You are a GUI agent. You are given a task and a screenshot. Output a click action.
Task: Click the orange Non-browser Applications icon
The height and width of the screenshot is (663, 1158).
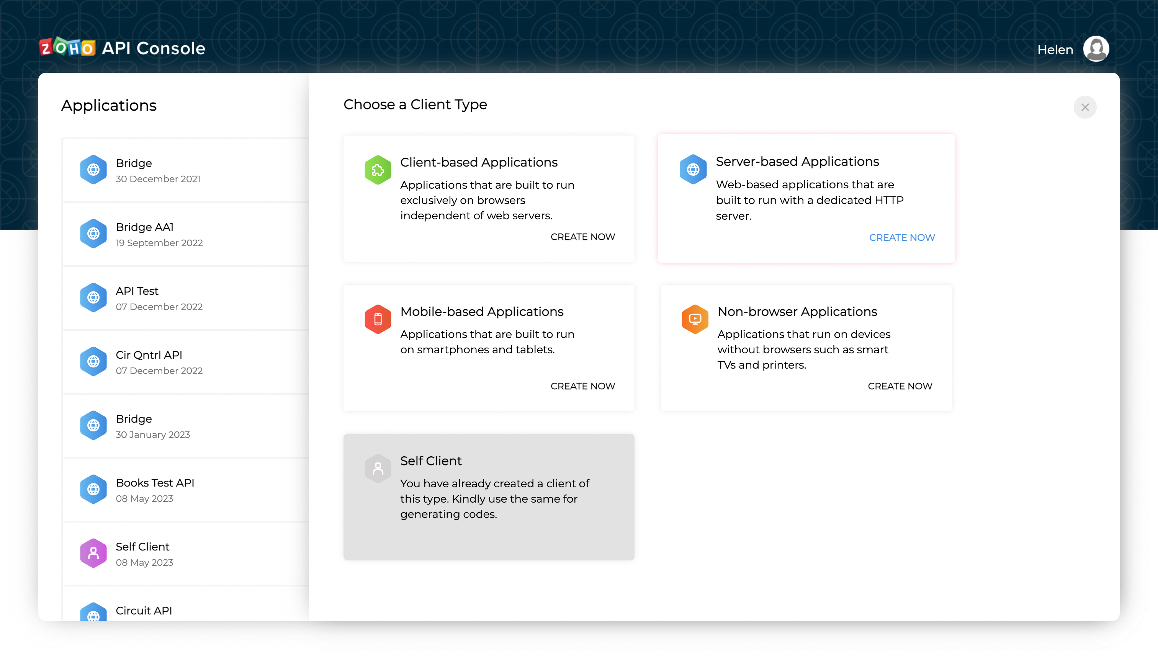point(695,319)
